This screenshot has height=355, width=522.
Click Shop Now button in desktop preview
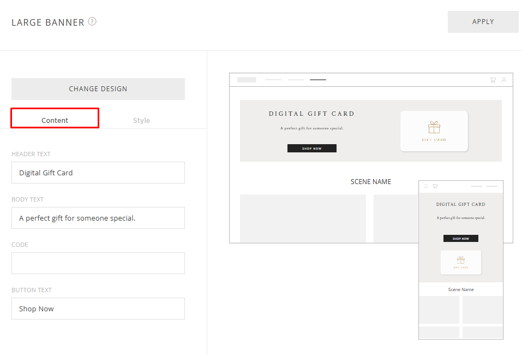click(312, 149)
